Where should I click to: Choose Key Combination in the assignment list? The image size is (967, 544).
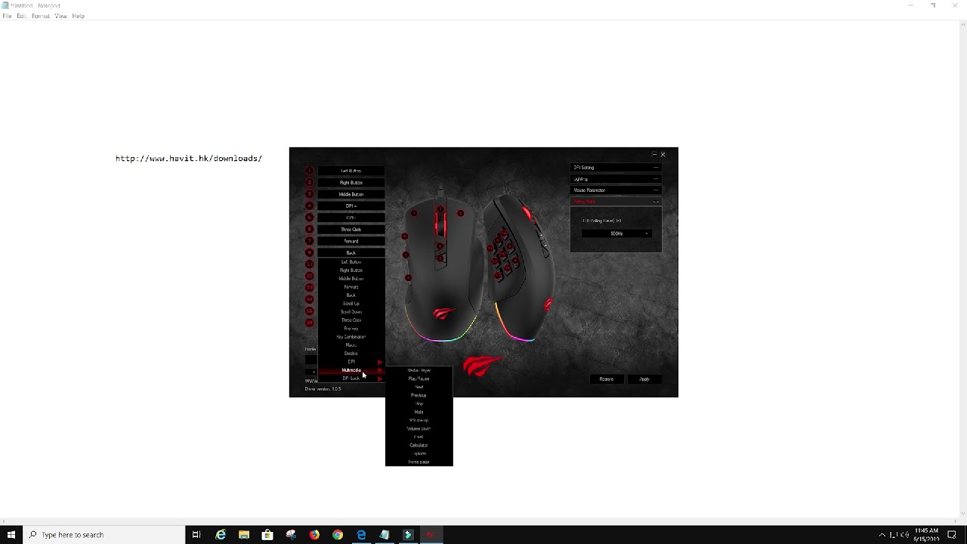[351, 337]
